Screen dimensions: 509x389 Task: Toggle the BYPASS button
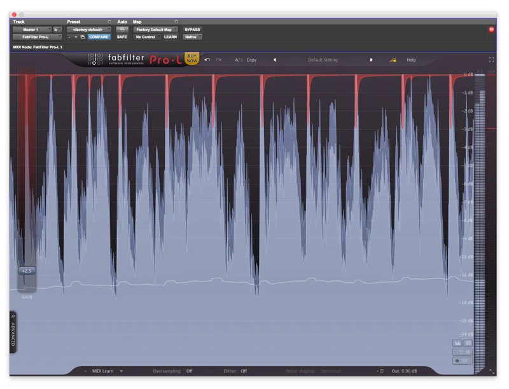[192, 29]
